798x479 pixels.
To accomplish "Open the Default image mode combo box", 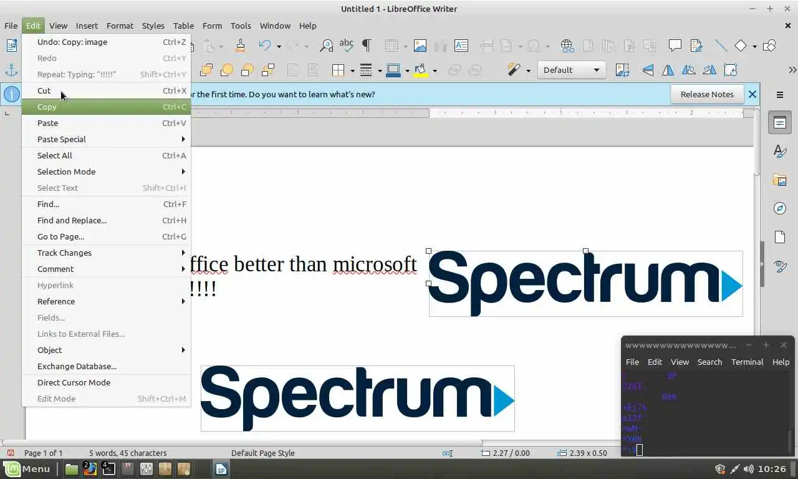I will coord(571,70).
